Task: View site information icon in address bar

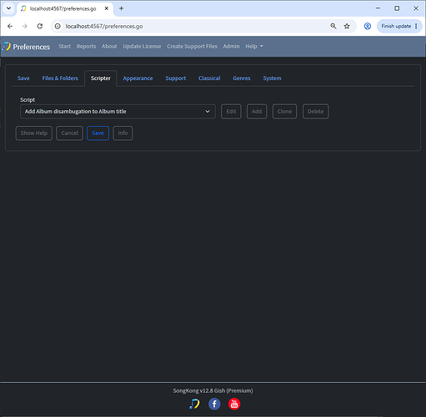Action: click(x=58, y=26)
